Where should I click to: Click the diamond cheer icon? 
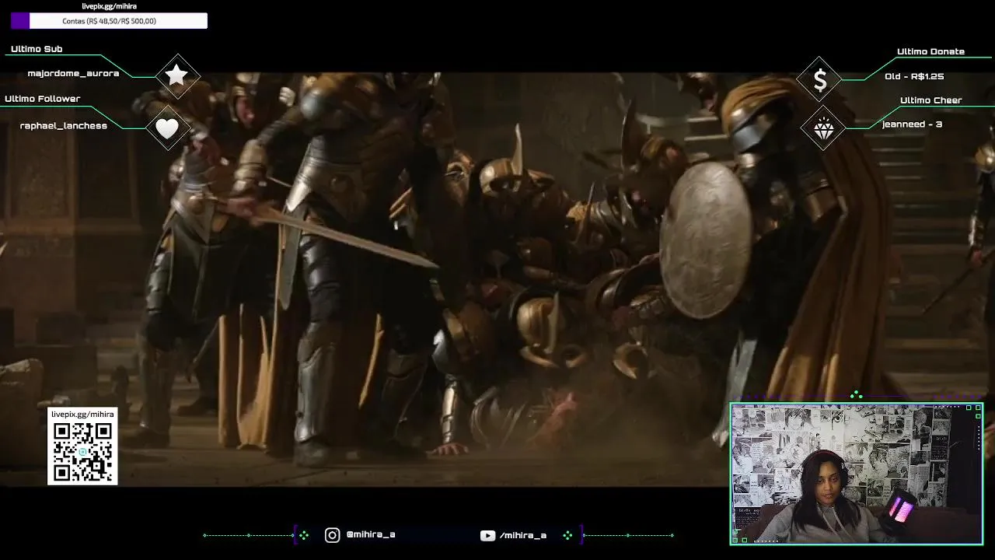point(824,128)
